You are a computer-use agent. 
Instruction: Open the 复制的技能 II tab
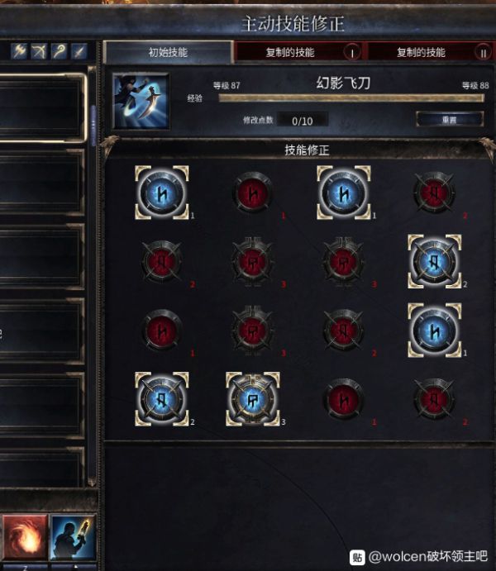pyautogui.click(x=430, y=52)
